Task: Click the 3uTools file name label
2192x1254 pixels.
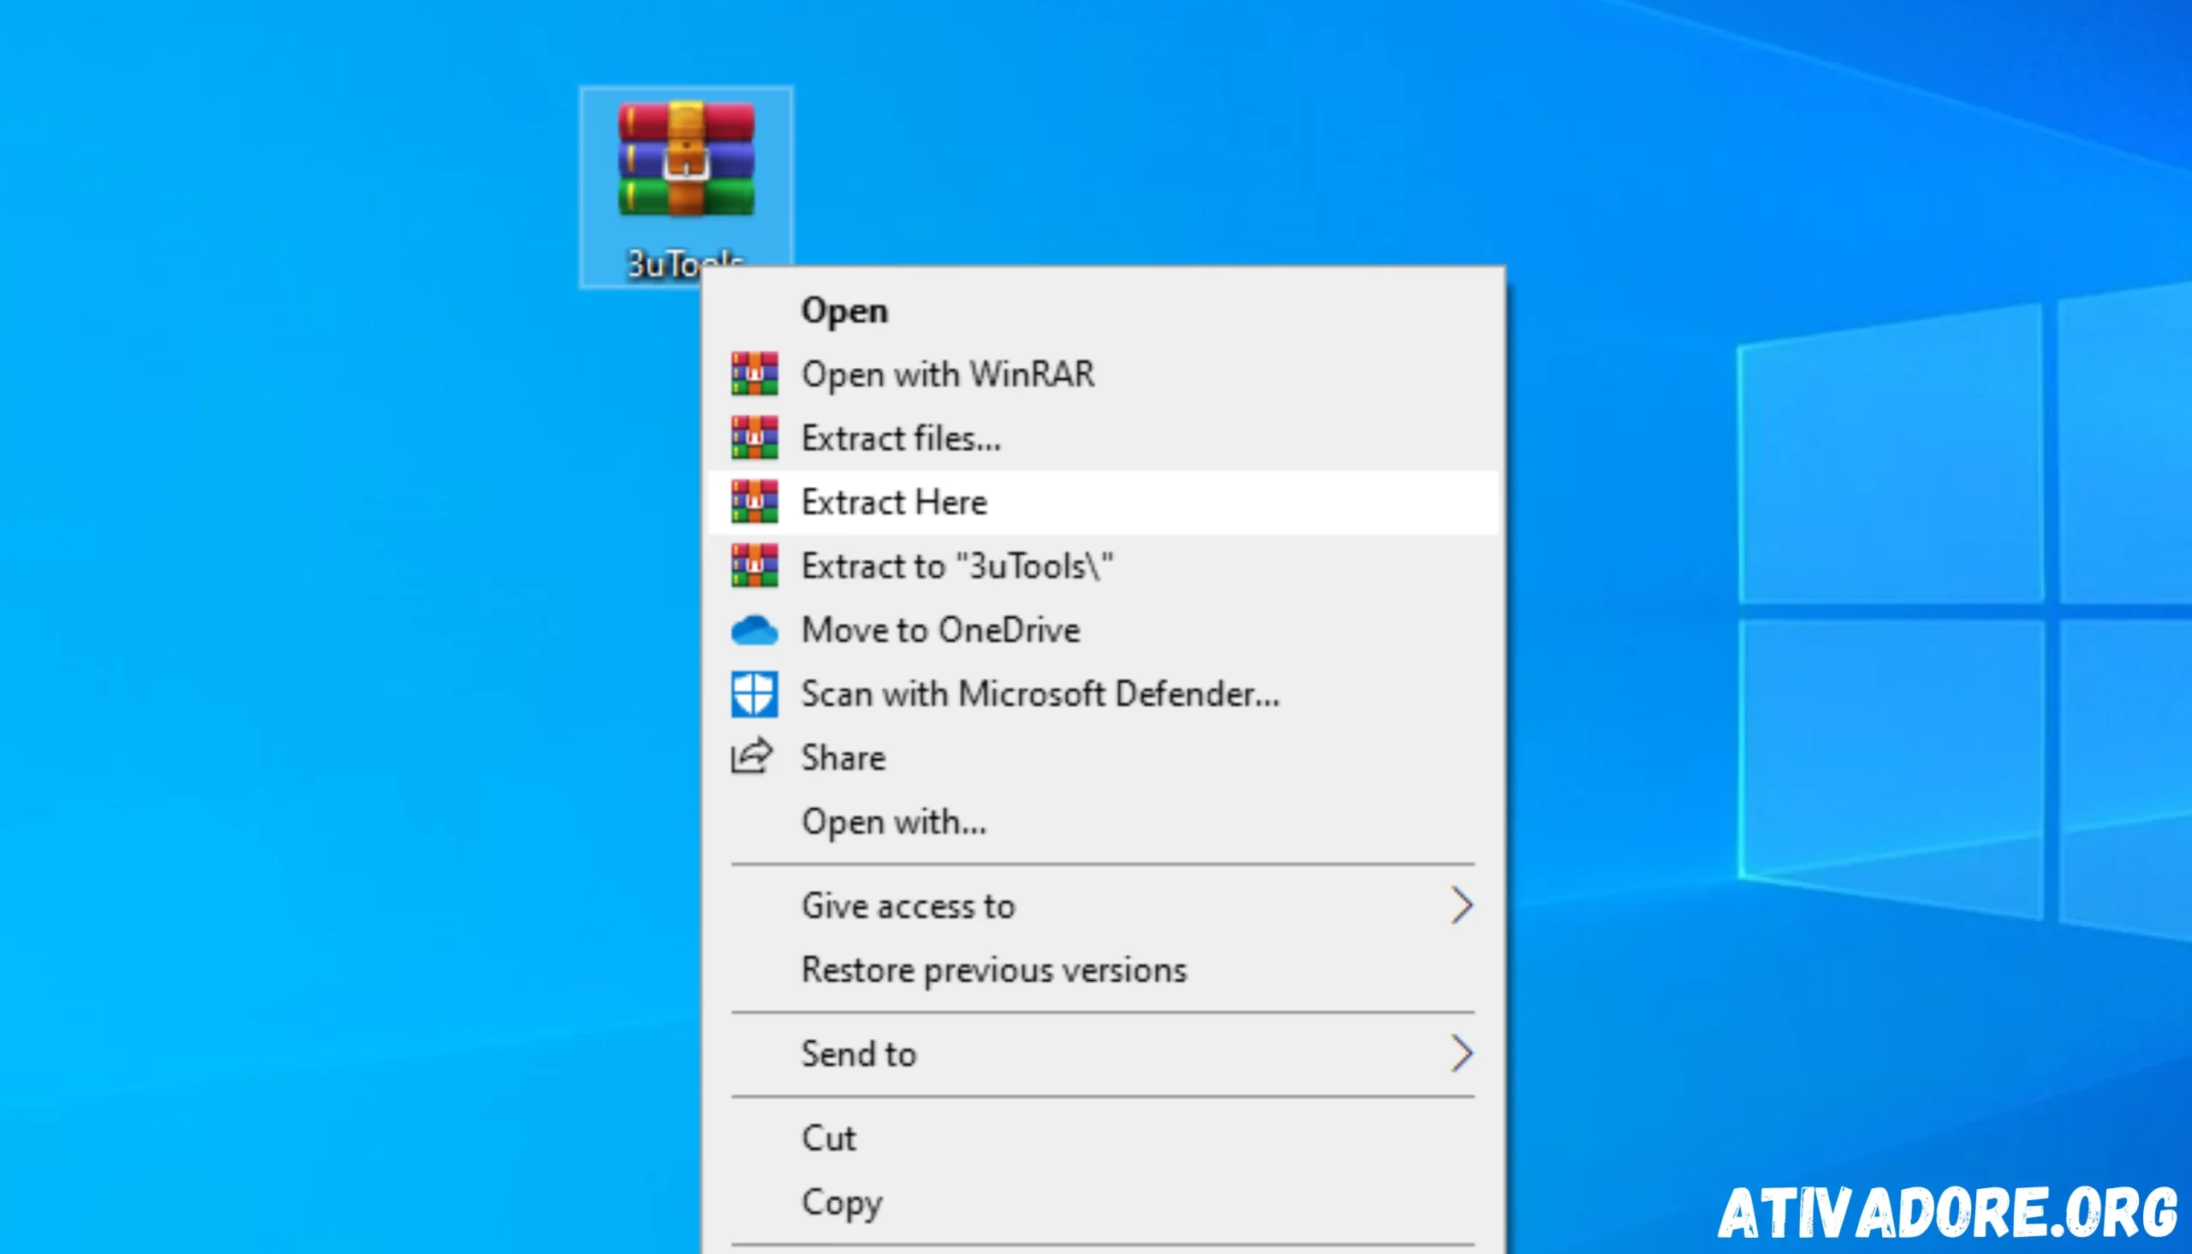Action: point(685,264)
